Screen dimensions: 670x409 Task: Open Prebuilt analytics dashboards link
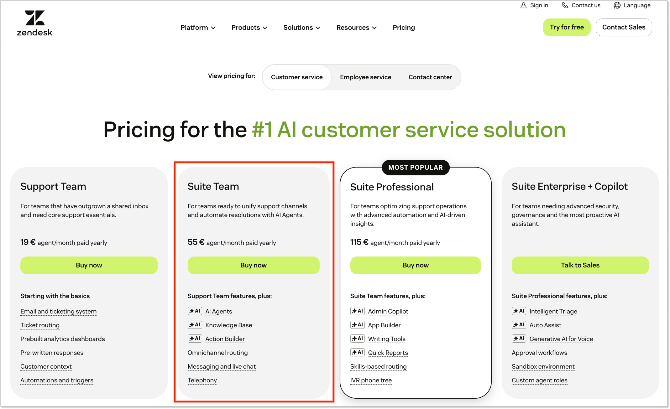coord(63,339)
